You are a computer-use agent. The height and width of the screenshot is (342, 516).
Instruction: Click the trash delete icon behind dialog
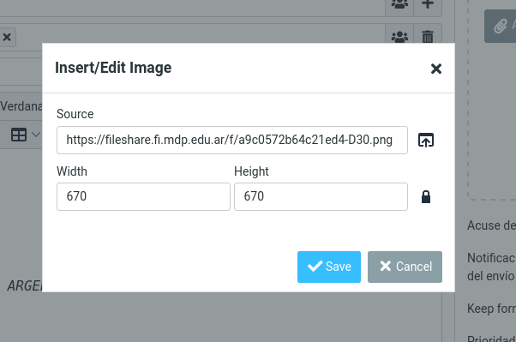click(428, 36)
